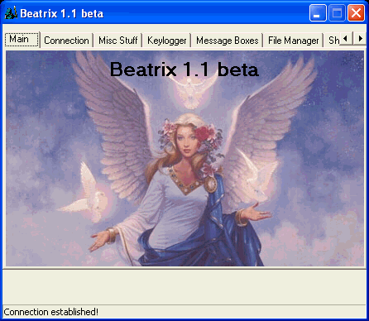Click the angel splash image

pos(184,159)
